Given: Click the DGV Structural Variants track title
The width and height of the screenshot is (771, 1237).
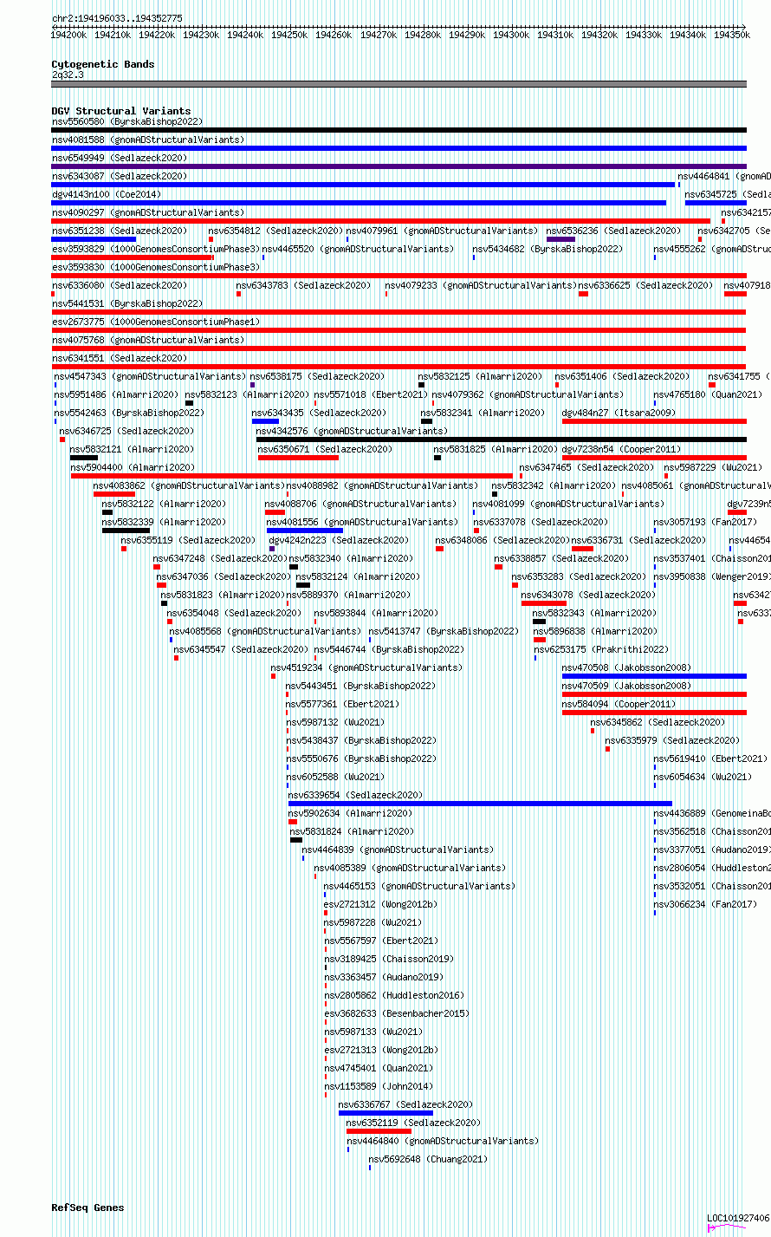Looking at the screenshot, I should click(x=121, y=111).
